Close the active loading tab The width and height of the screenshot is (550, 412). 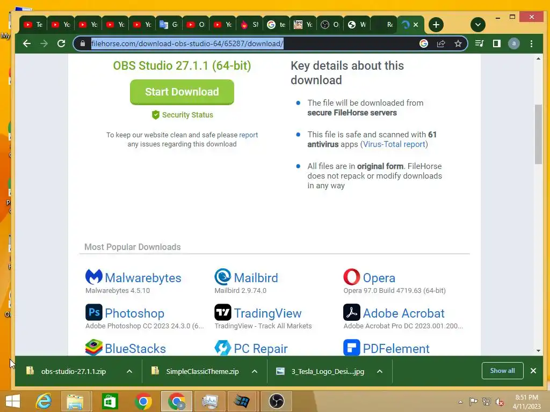tap(416, 25)
